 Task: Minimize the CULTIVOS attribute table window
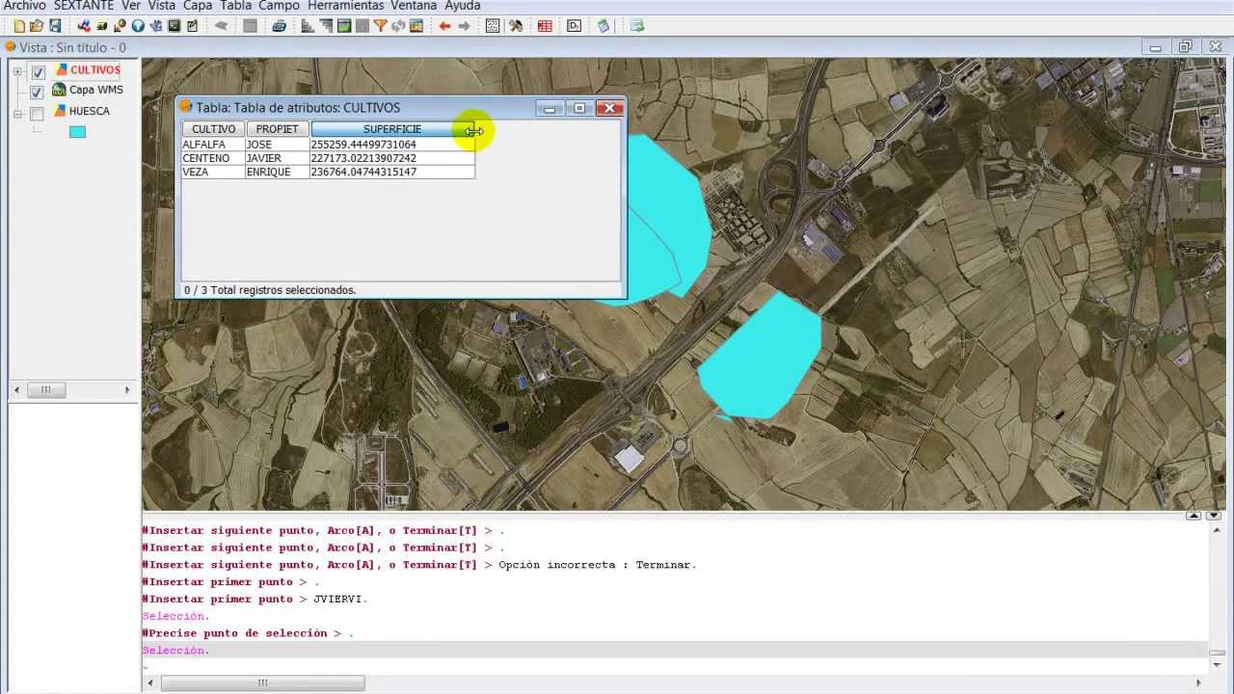pyautogui.click(x=550, y=108)
